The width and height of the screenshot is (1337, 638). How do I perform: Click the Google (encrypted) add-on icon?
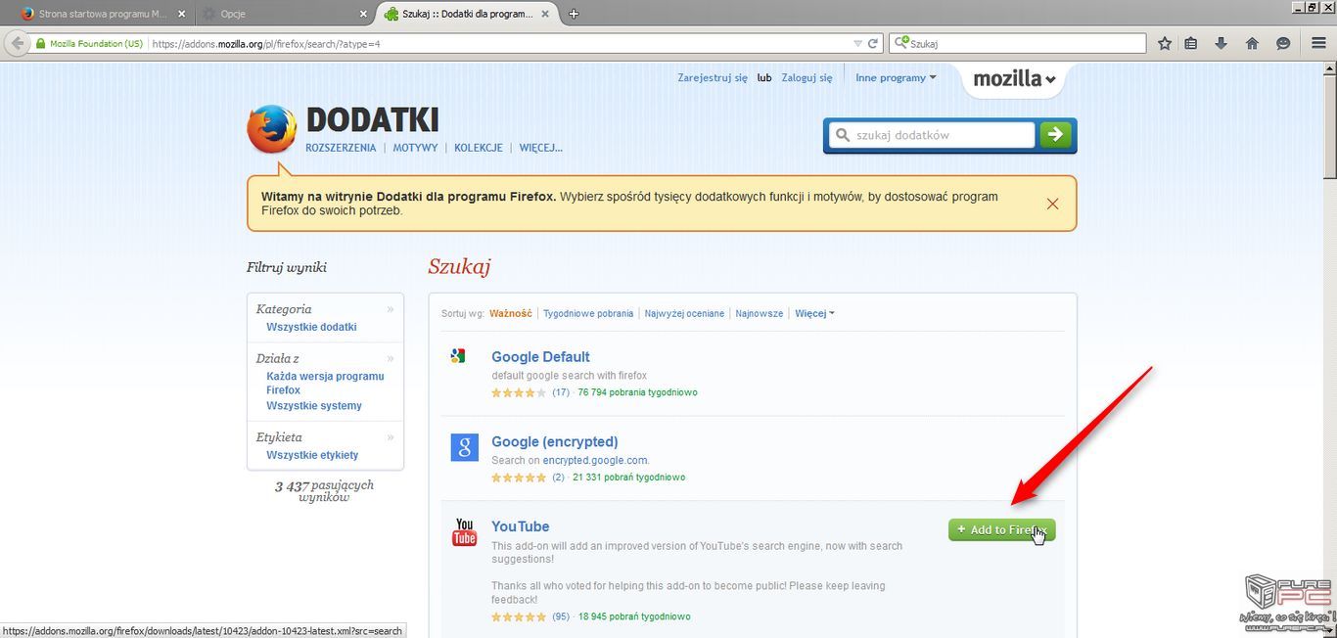pos(464,447)
